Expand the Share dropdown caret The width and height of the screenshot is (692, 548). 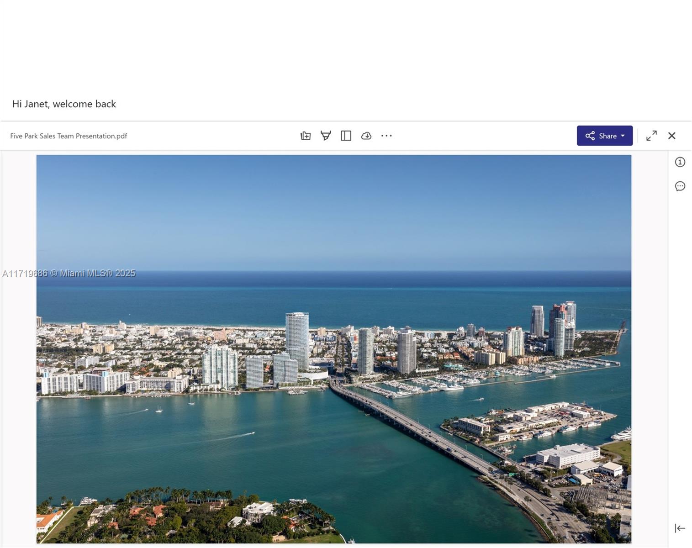[623, 136]
